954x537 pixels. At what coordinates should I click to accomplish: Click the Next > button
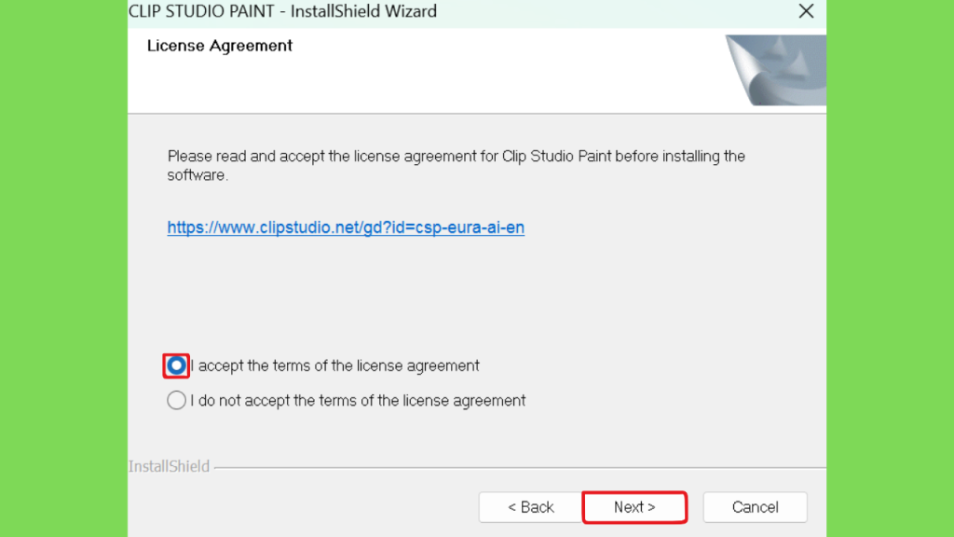pyautogui.click(x=634, y=507)
